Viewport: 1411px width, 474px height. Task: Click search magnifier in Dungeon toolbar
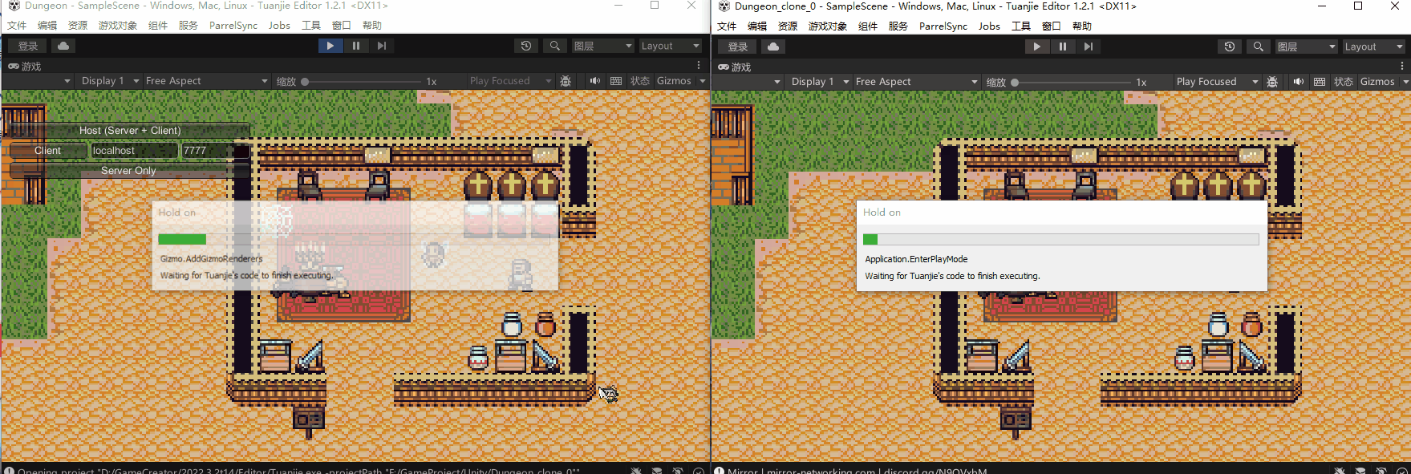pyautogui.click(x=554, y=46)
